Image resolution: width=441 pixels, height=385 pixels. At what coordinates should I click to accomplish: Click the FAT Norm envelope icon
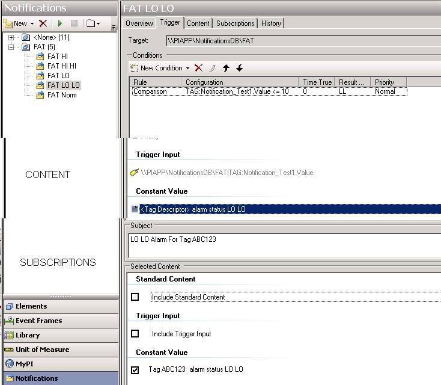click(40, 95)
